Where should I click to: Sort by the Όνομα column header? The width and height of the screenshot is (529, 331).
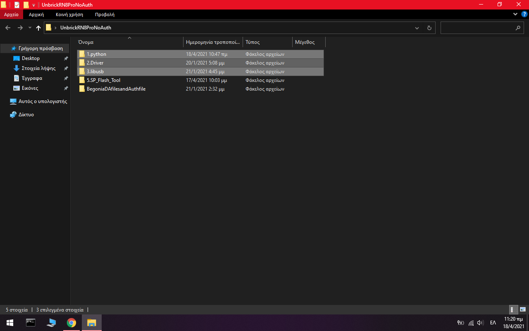[86, 42]
